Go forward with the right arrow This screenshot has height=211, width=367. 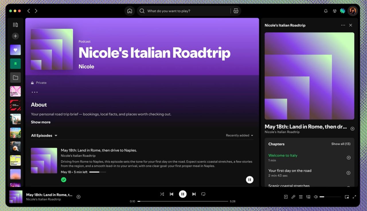[x=36, y=11]
